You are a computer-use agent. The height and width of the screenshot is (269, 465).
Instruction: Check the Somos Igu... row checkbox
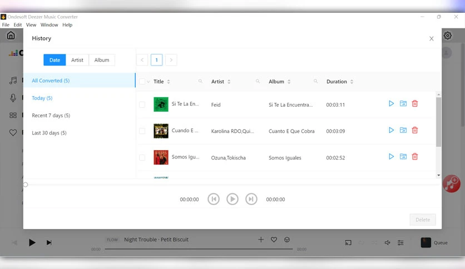[142, 158]
